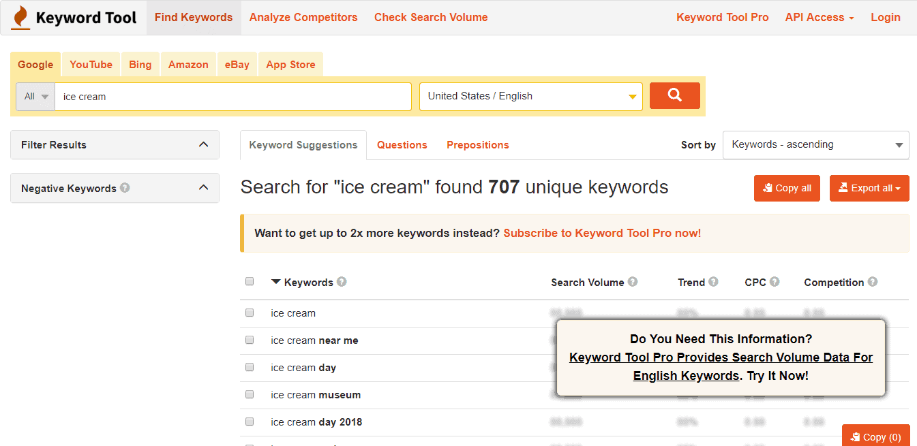The height and width of the screenshot is (446, 917).
Task: Click the Keyword Tool flame logo
Action: click(20, 17)
